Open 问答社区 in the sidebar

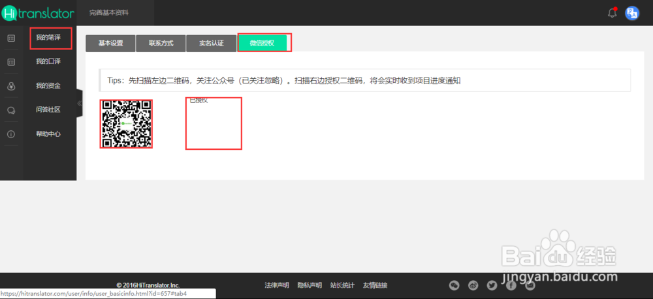pos(48,109)
